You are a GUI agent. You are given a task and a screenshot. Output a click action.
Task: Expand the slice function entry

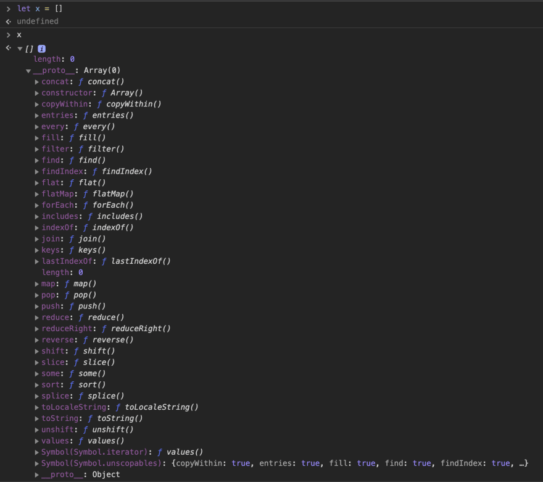coord(36,363)
